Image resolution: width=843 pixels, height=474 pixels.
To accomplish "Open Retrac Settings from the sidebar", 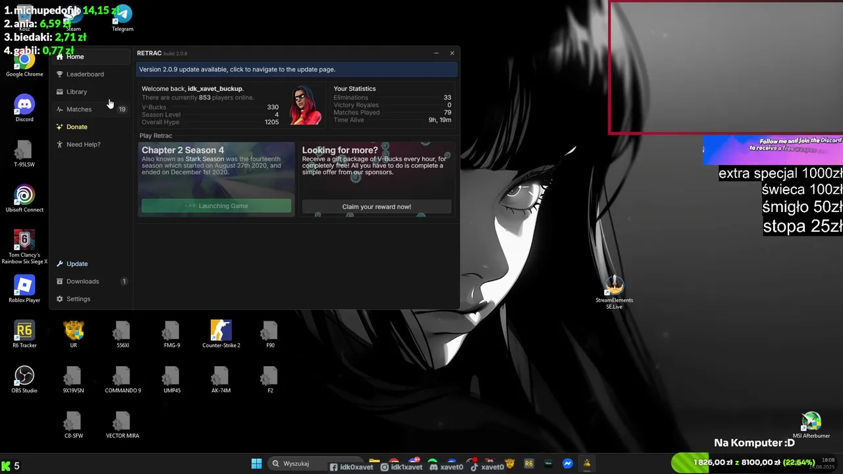I will pyautogui.click(x=92, y=299).
